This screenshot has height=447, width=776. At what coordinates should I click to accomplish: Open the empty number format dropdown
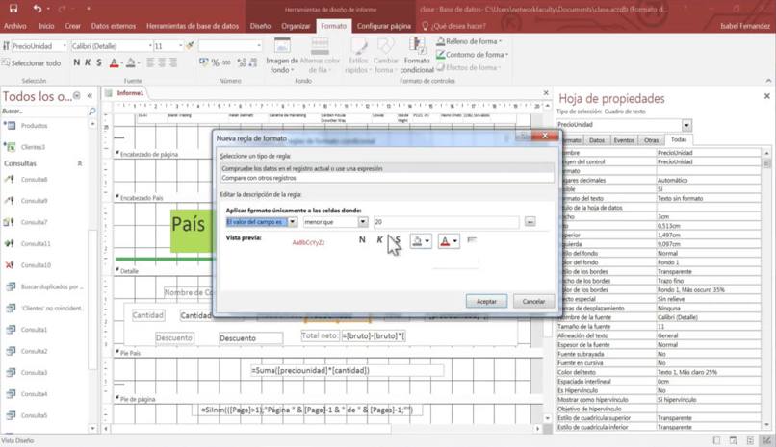pyautogui.click(x=259, y=45)
